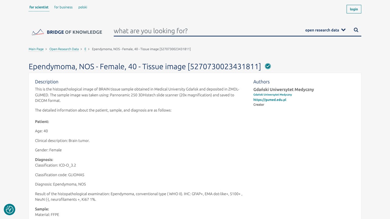Change language to polski

click(83, 7)
